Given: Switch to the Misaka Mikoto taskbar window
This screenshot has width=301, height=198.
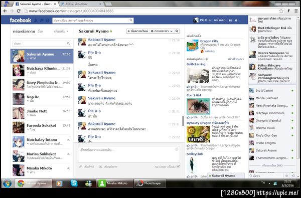Looking at the screenshot, I should coord(114,183).
